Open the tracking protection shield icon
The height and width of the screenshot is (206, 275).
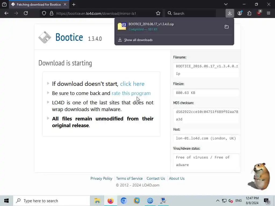click(44, 13)
